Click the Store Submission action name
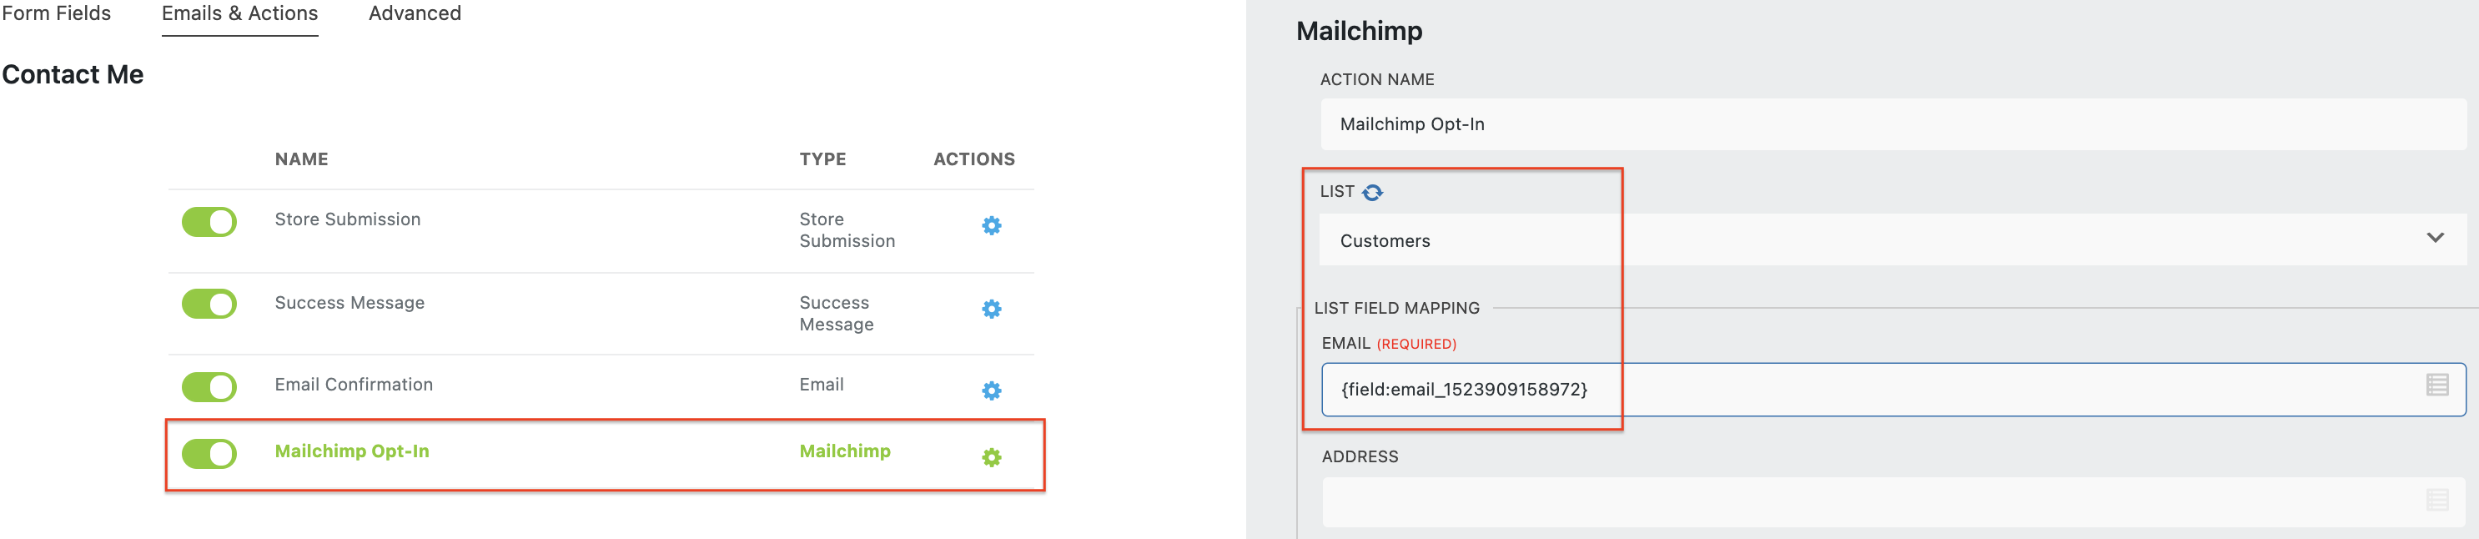The height and width of the screenshot is (539, 2479). tap(347, 219)
